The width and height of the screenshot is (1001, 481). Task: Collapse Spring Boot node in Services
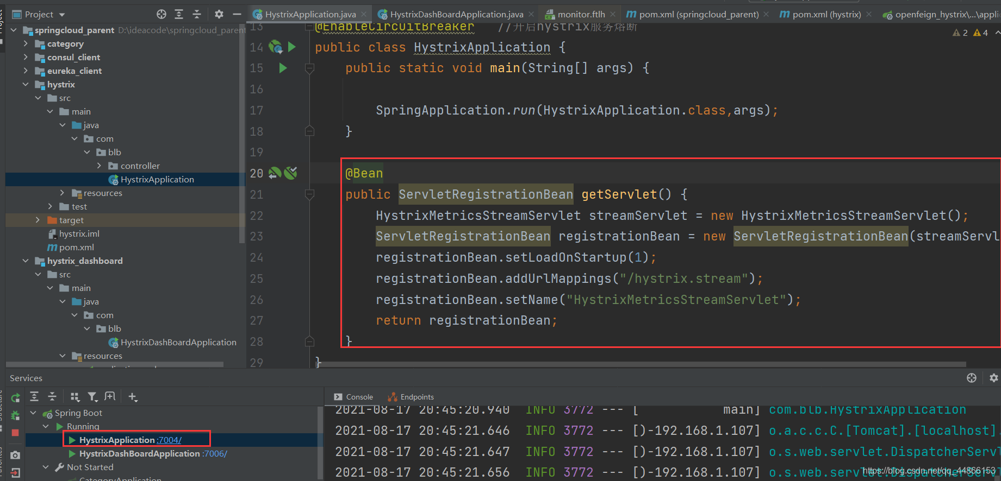coord(33,413)
